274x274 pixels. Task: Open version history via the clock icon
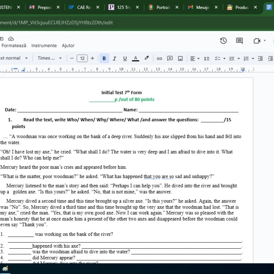[223, 40]
